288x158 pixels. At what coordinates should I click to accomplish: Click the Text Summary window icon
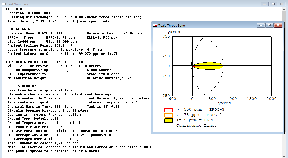(4, 4)
